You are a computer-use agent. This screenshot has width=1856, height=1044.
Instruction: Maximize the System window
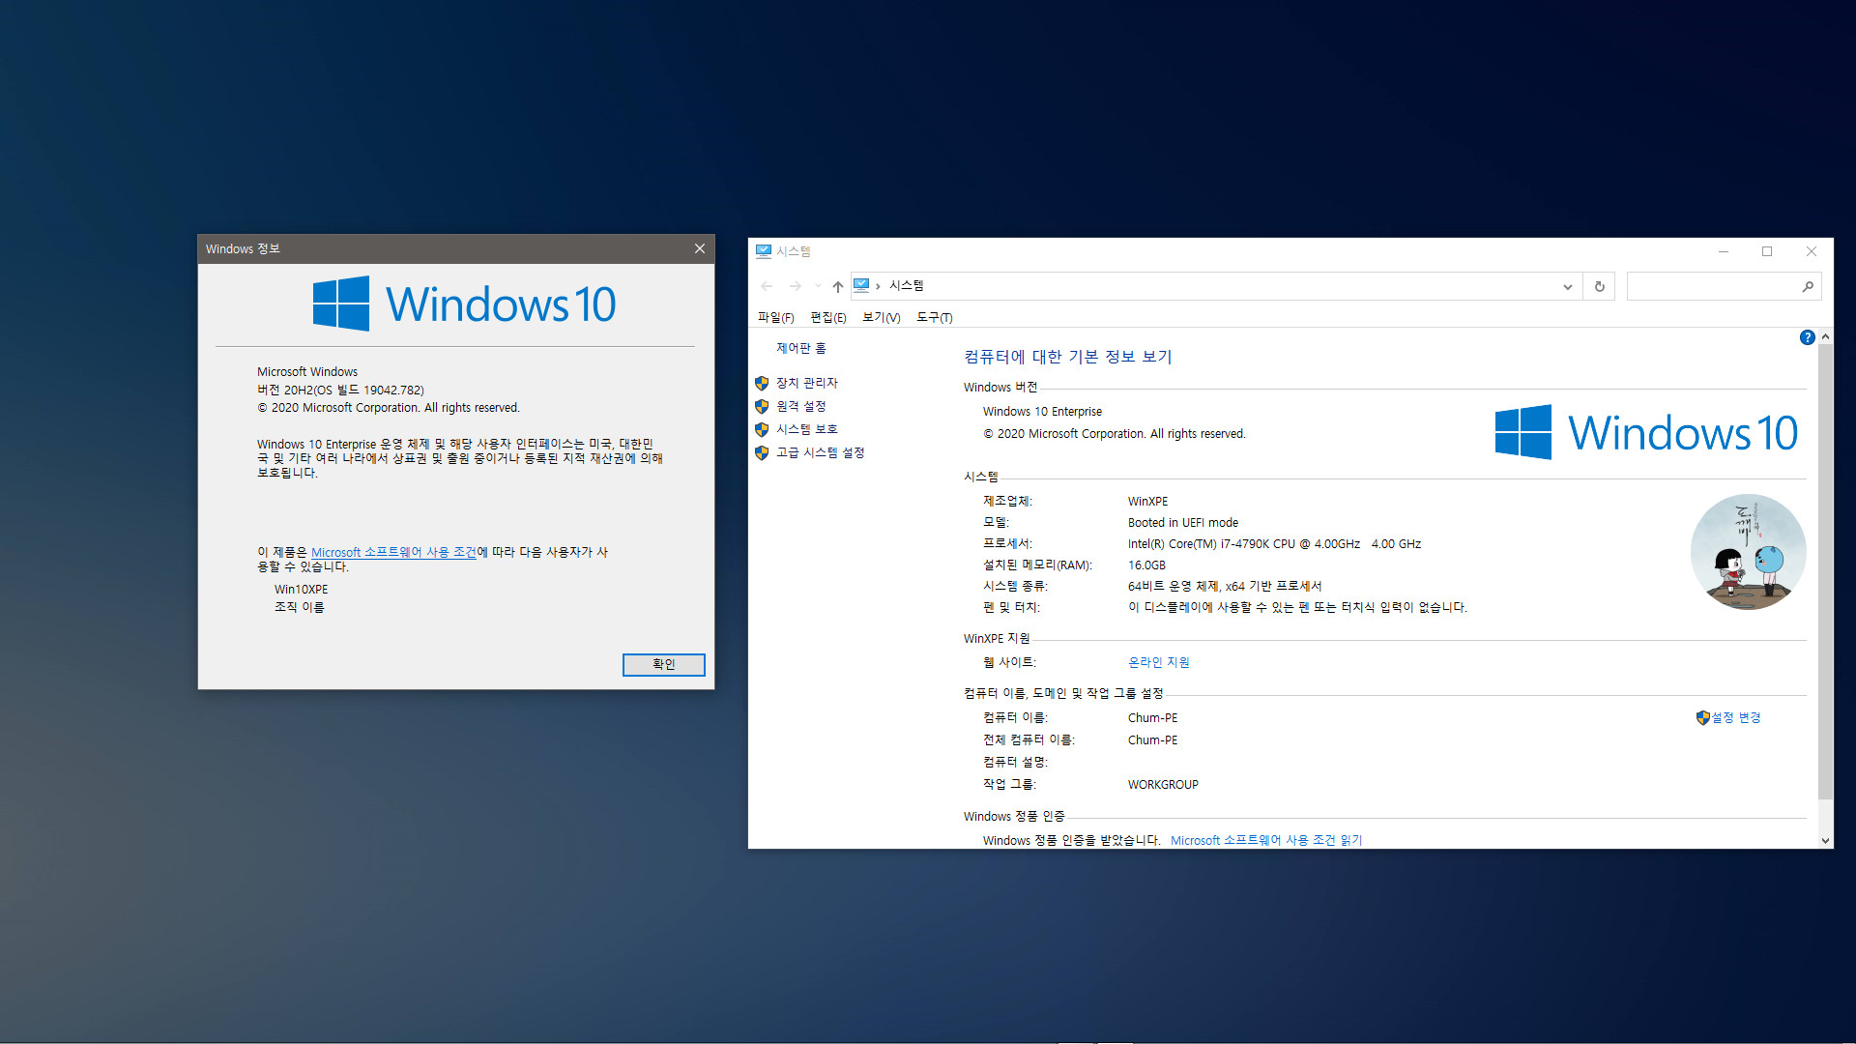click(x=1767, y=251)
